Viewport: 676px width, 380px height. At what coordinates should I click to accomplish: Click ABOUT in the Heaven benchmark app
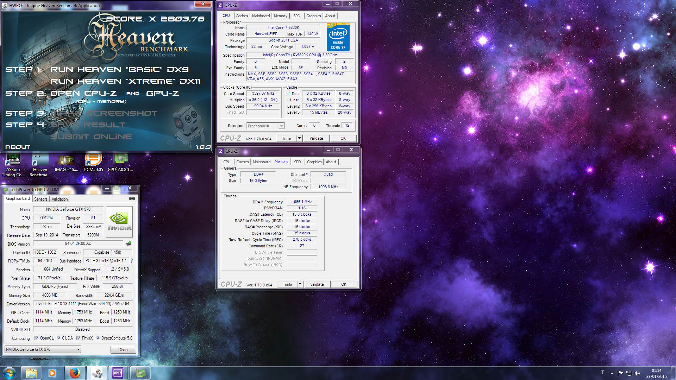tap(18, 147)
